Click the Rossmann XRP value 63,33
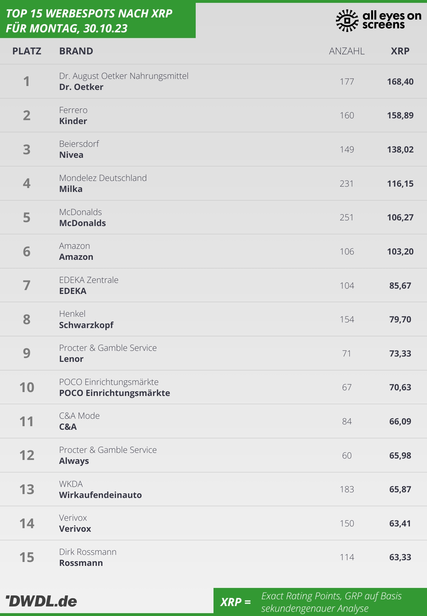 pos(400,557)
